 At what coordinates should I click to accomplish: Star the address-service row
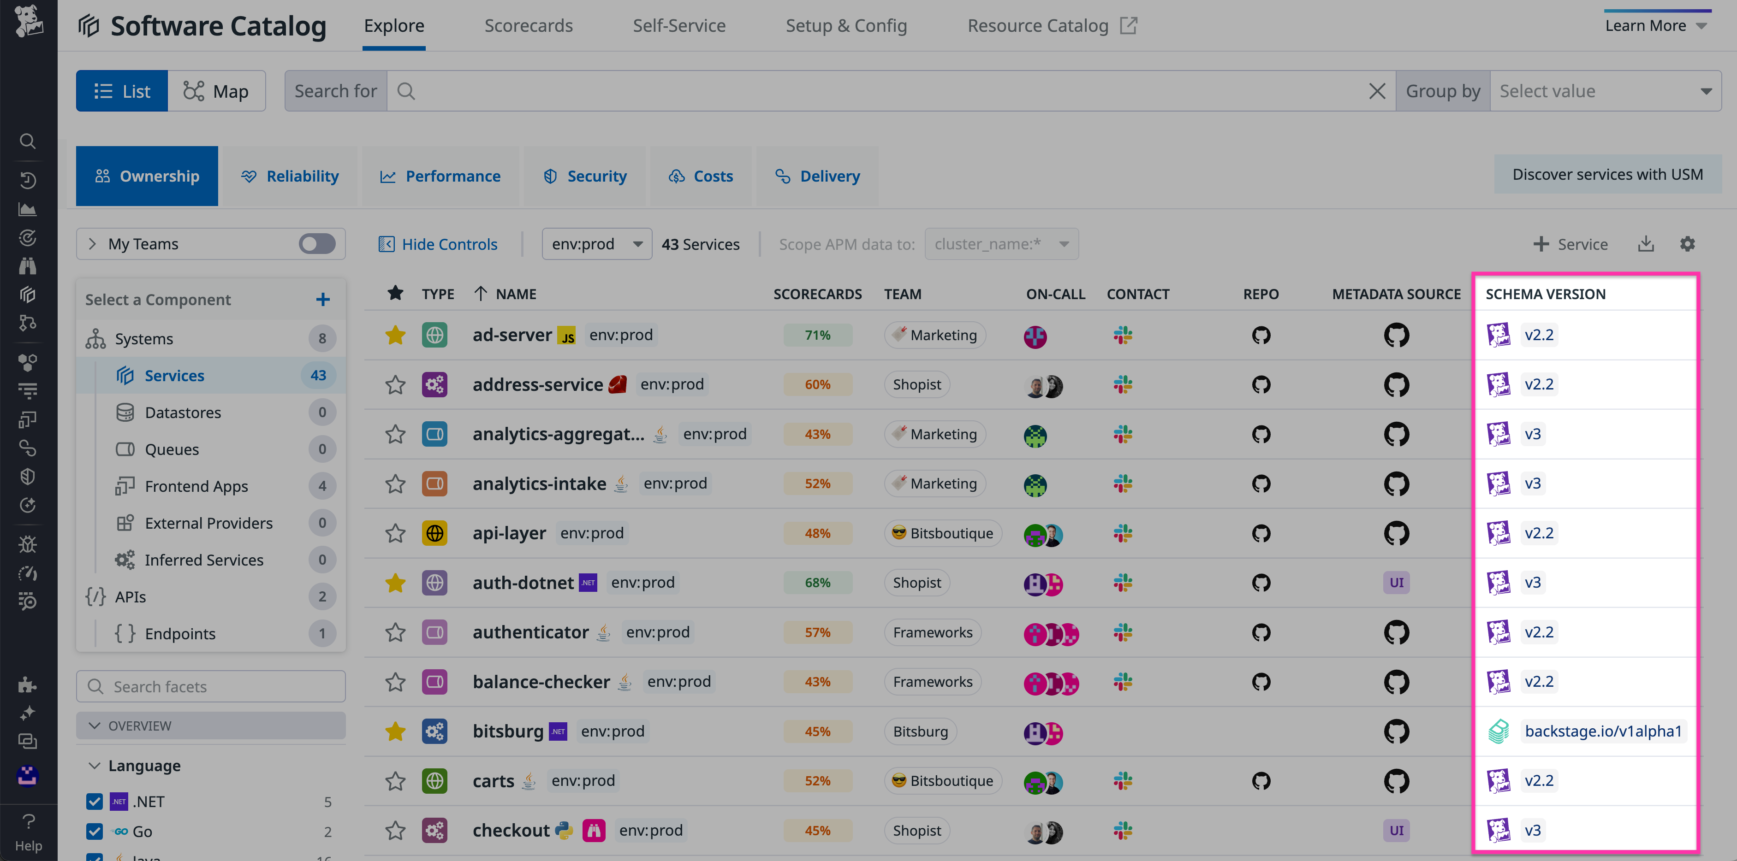point(395,385)
